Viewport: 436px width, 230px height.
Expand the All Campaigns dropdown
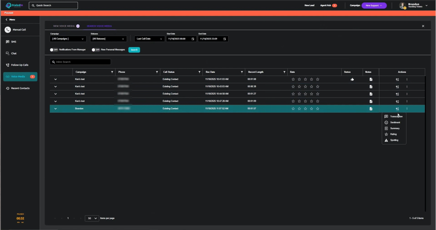[x=68, y=39]
